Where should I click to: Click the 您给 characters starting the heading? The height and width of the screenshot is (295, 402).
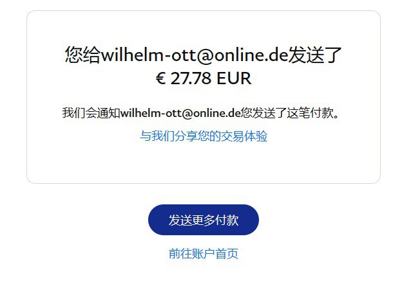pyautogui.click(x=82, y=55)
